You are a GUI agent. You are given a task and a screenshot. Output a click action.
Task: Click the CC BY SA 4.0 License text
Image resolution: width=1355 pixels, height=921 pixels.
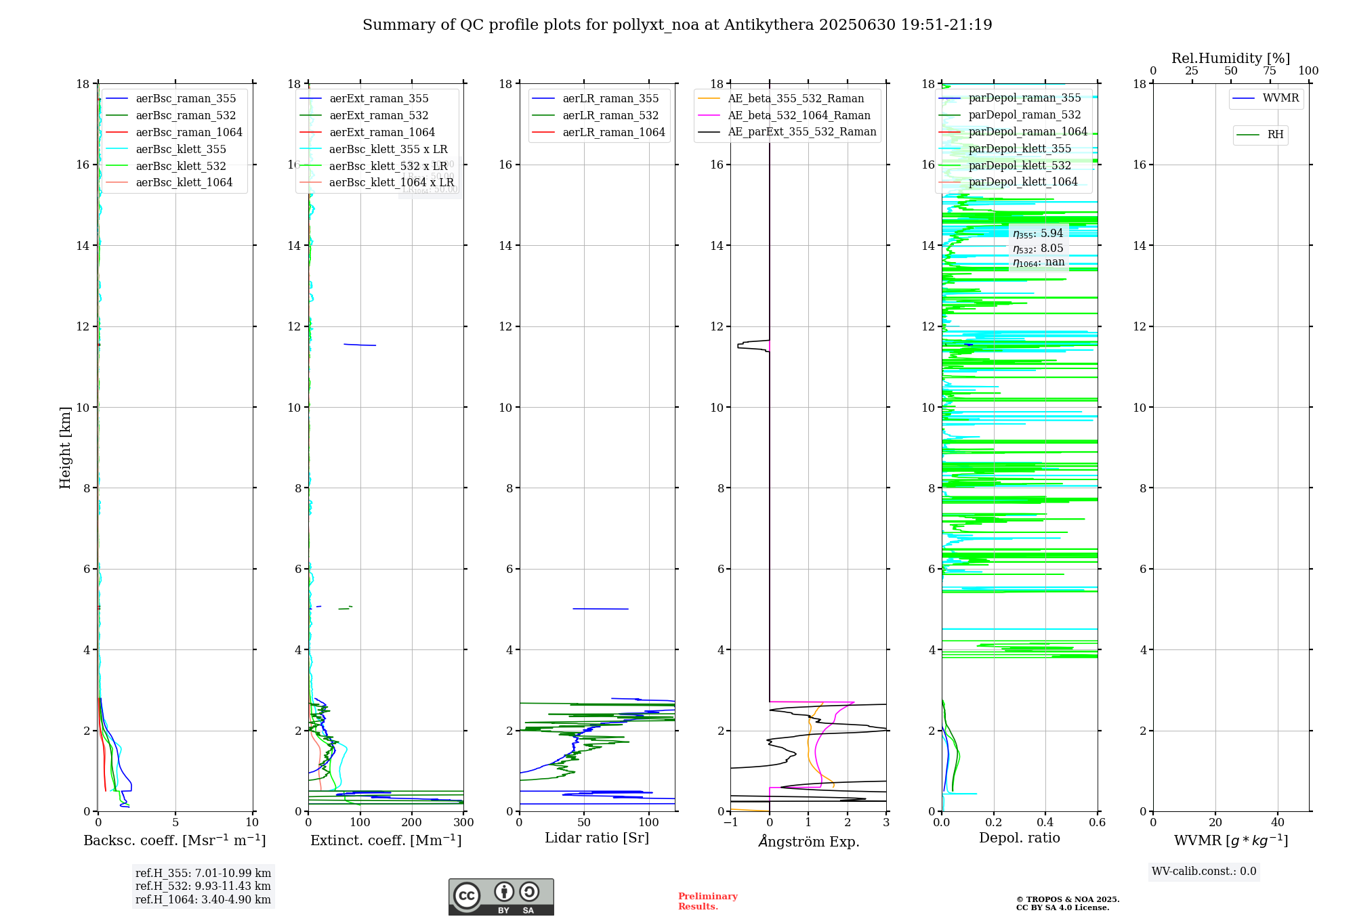coord(1062,908)
